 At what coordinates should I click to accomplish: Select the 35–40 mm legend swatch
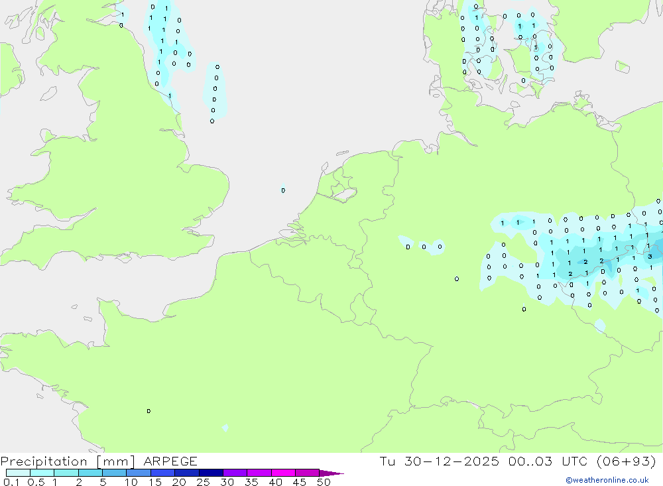259,473
